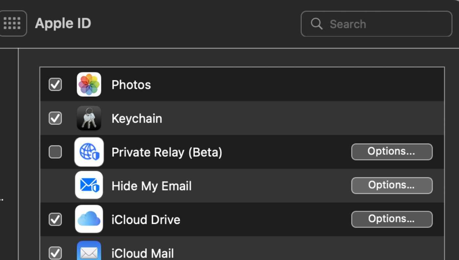Click the Photos app icon

click(x=89, y=85)
